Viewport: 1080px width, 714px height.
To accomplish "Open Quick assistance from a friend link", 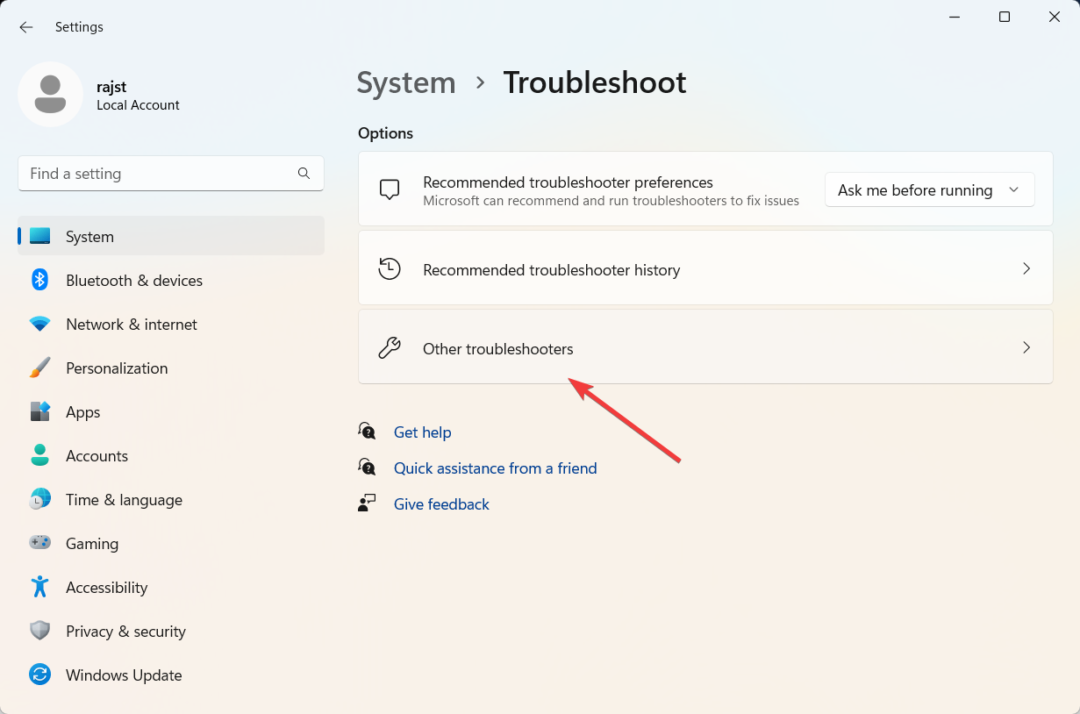I will pyautogui.click(x=495, y=468).
